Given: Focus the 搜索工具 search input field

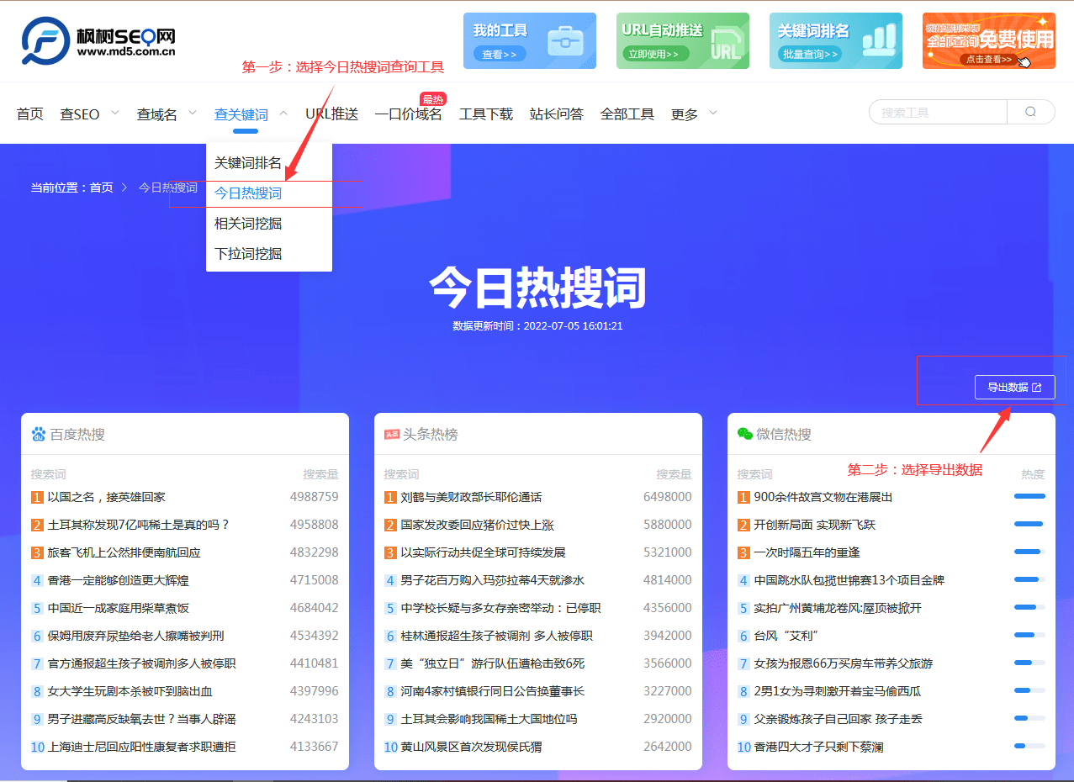Looking at the screenshot, I should [938, 113].
